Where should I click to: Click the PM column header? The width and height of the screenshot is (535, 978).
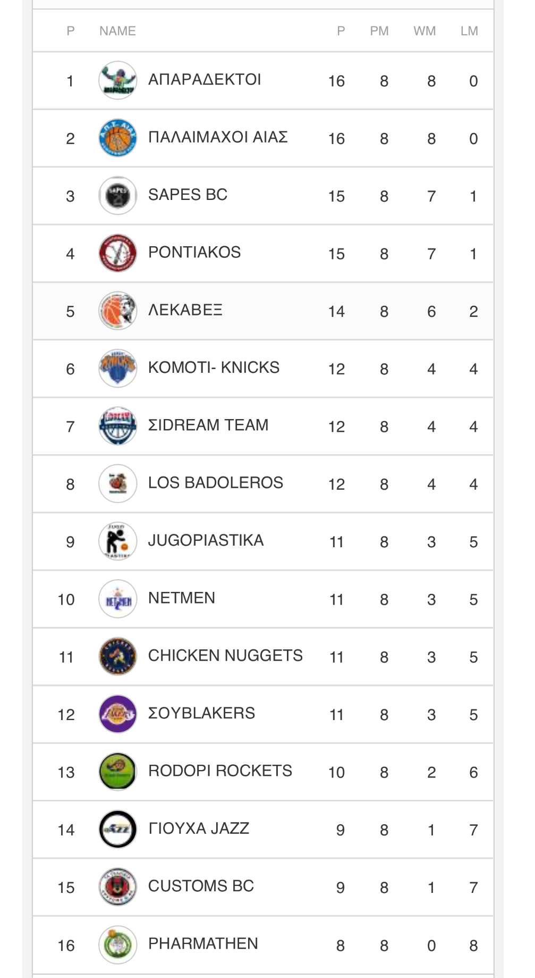click(379, 31)
